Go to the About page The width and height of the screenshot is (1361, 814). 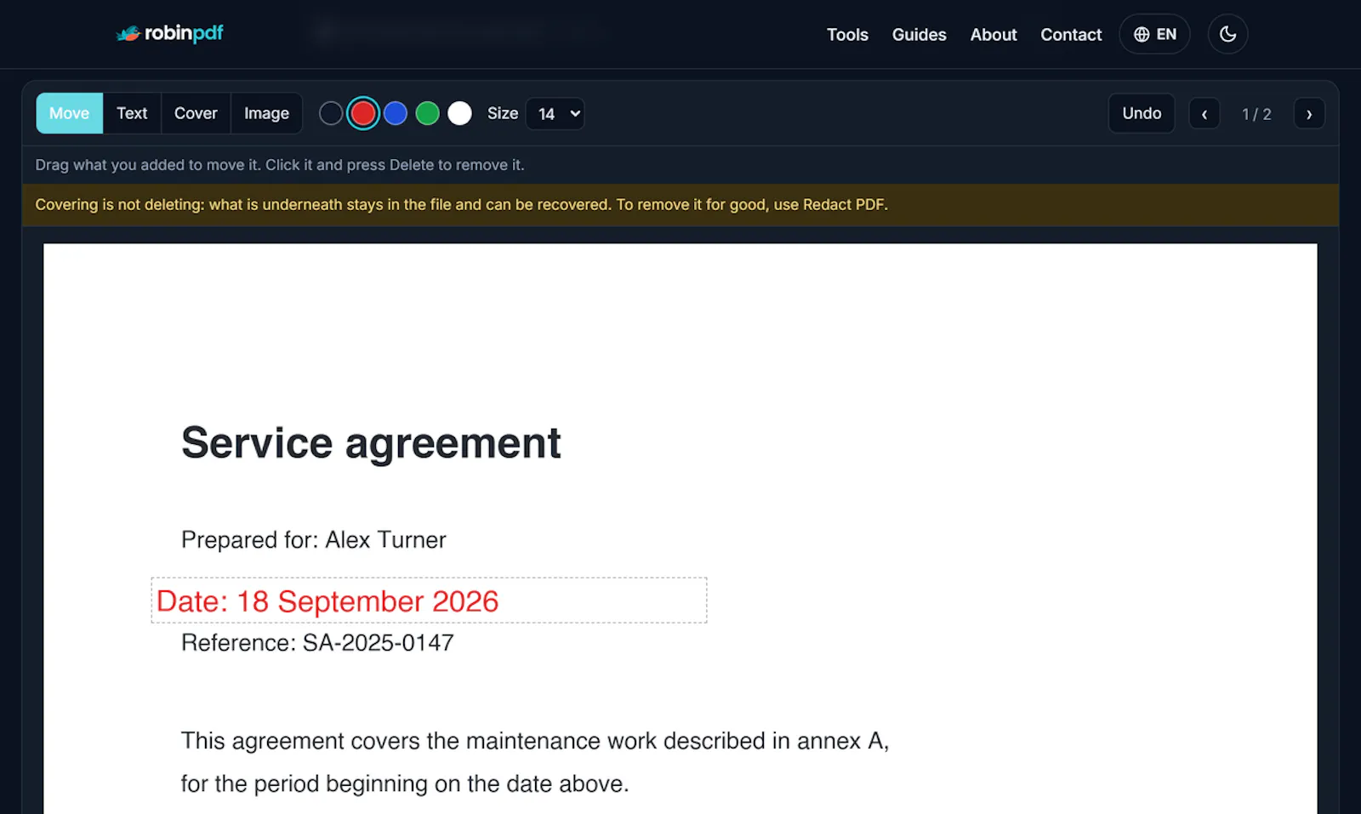[994, 35]
